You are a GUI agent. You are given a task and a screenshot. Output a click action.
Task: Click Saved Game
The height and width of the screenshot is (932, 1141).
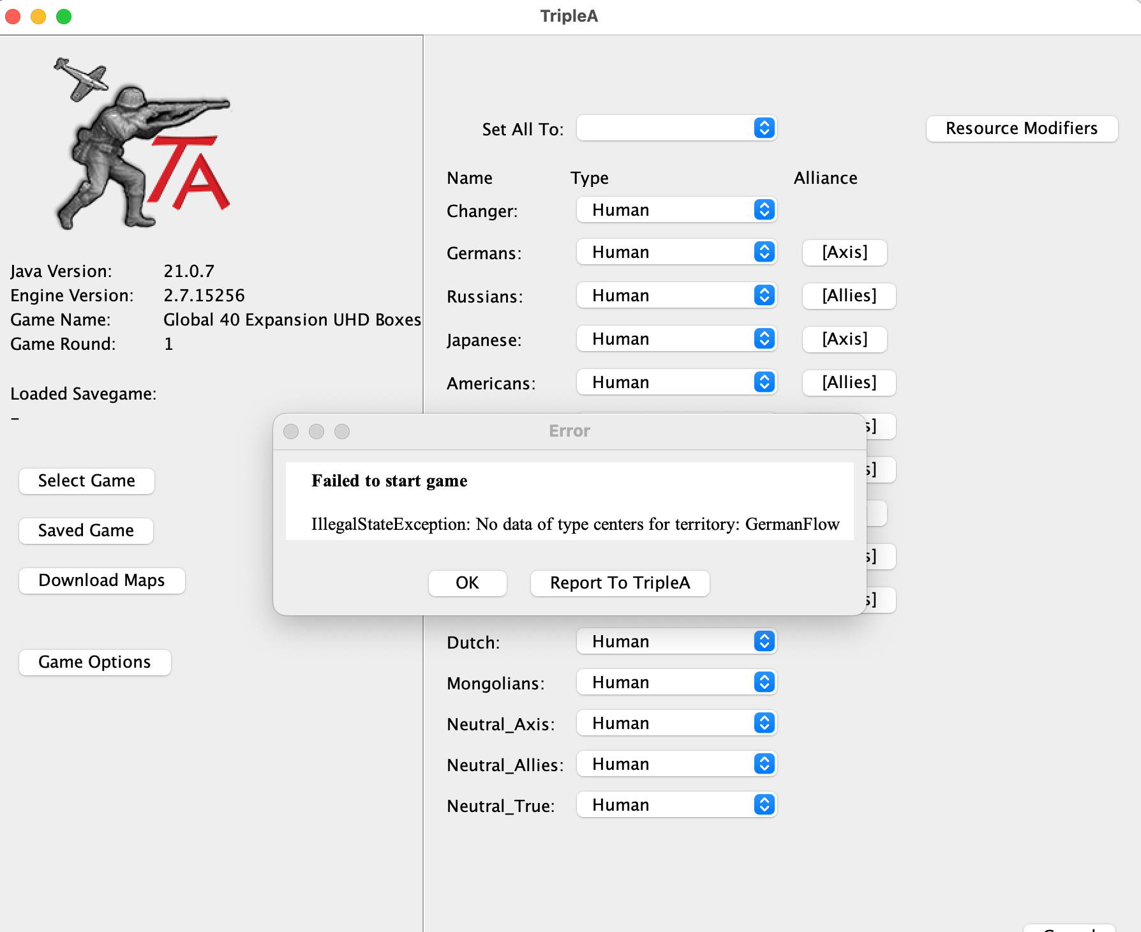pyautogui.click(x=86, y=530)
